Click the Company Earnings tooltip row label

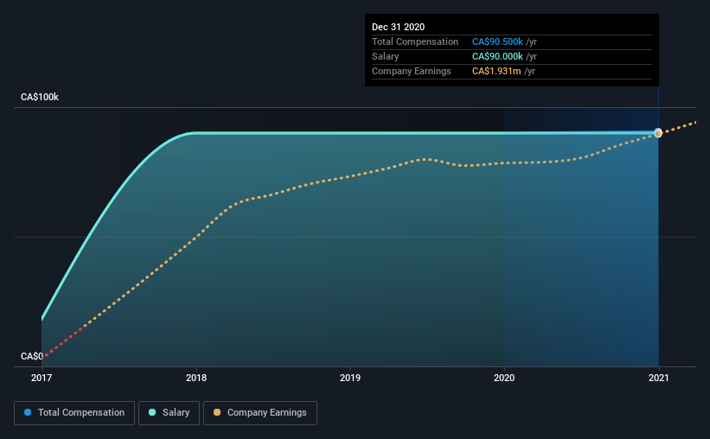(x=411, y=71)
